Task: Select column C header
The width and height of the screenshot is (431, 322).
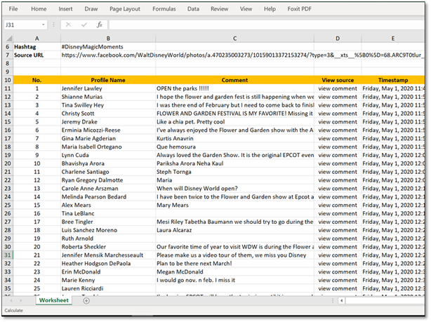Action: tap(234, 37)
